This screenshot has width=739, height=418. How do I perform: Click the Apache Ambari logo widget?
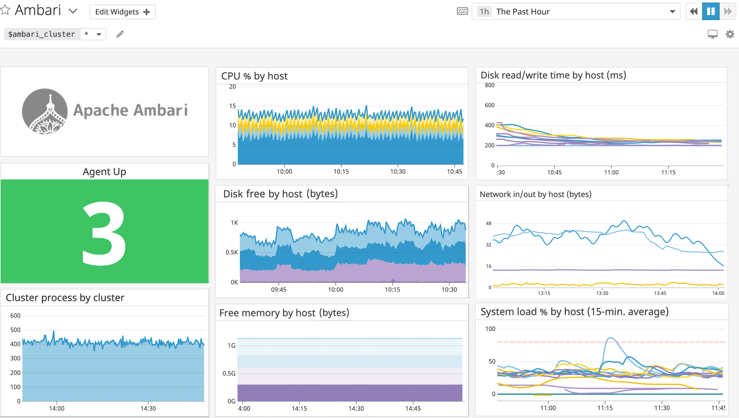(104, 111)
